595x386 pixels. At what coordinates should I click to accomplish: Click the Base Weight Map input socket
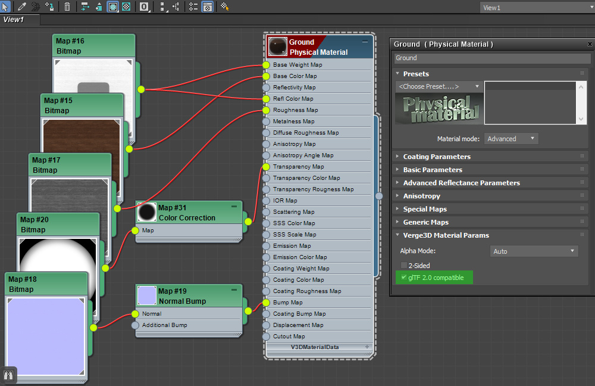pyautogui.click(x=266, y=65)
